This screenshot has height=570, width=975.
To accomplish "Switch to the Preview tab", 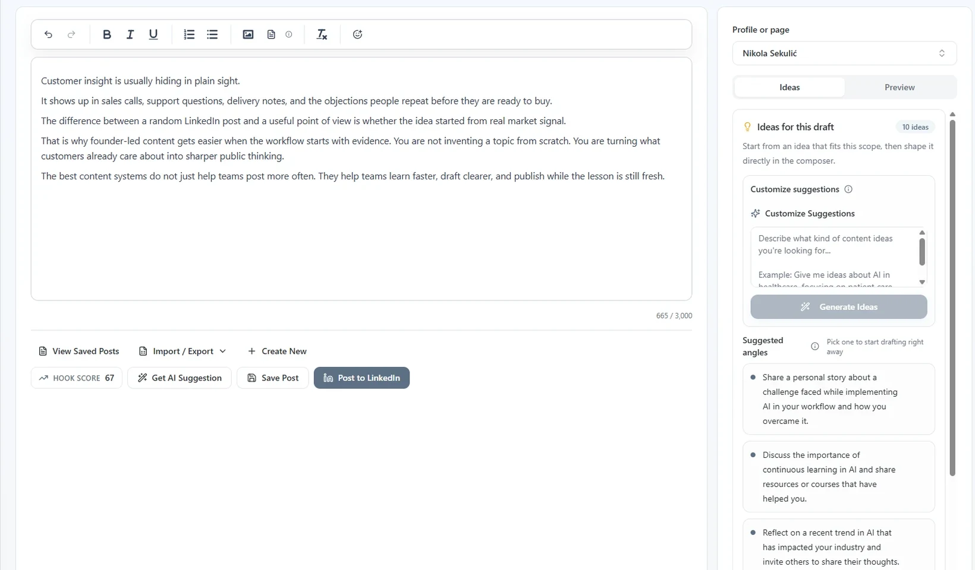I will [899, 87].
